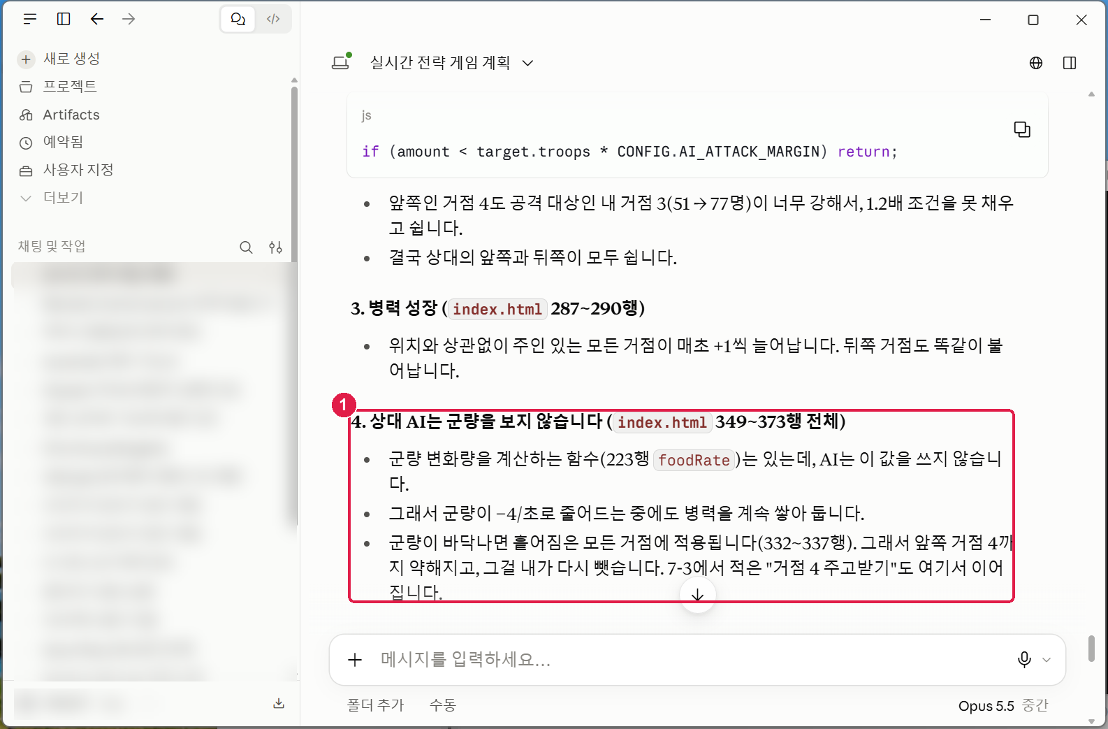Start voice input with microphone icon
The image size is (1108, 729).
click(1024, 660)
